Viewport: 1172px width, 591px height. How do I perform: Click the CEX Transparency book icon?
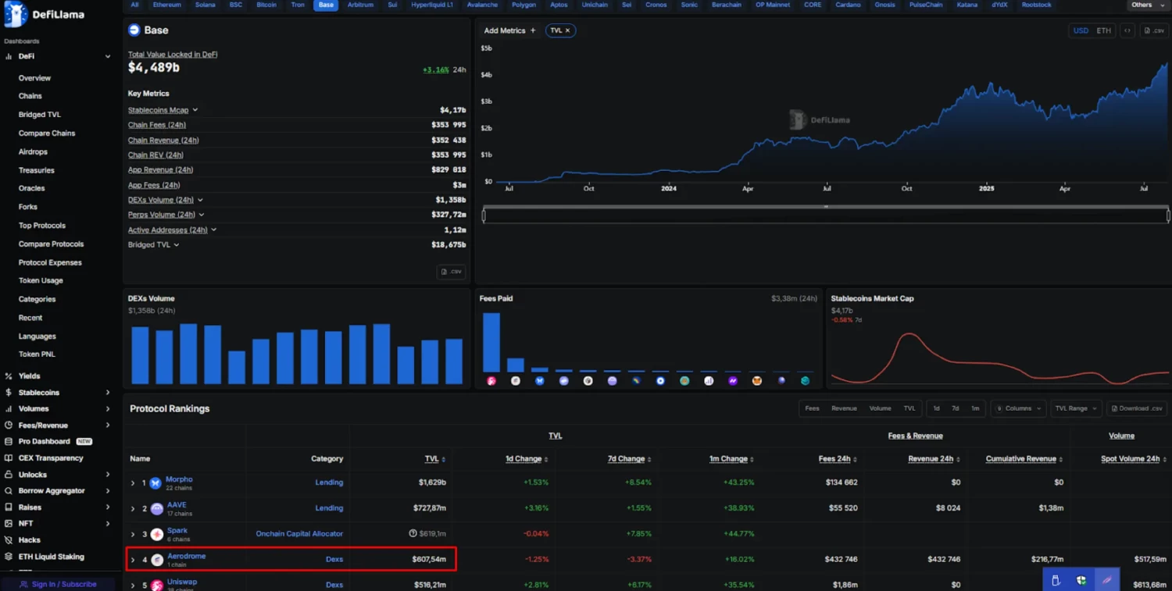coord(9,458)
